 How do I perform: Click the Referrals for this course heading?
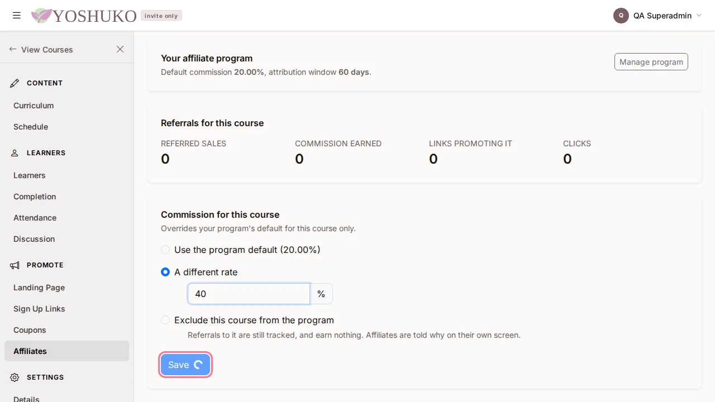(x=212, y=123)
